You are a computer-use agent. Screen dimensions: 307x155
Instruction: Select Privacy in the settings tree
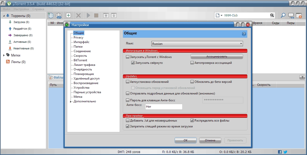(78, 37)
